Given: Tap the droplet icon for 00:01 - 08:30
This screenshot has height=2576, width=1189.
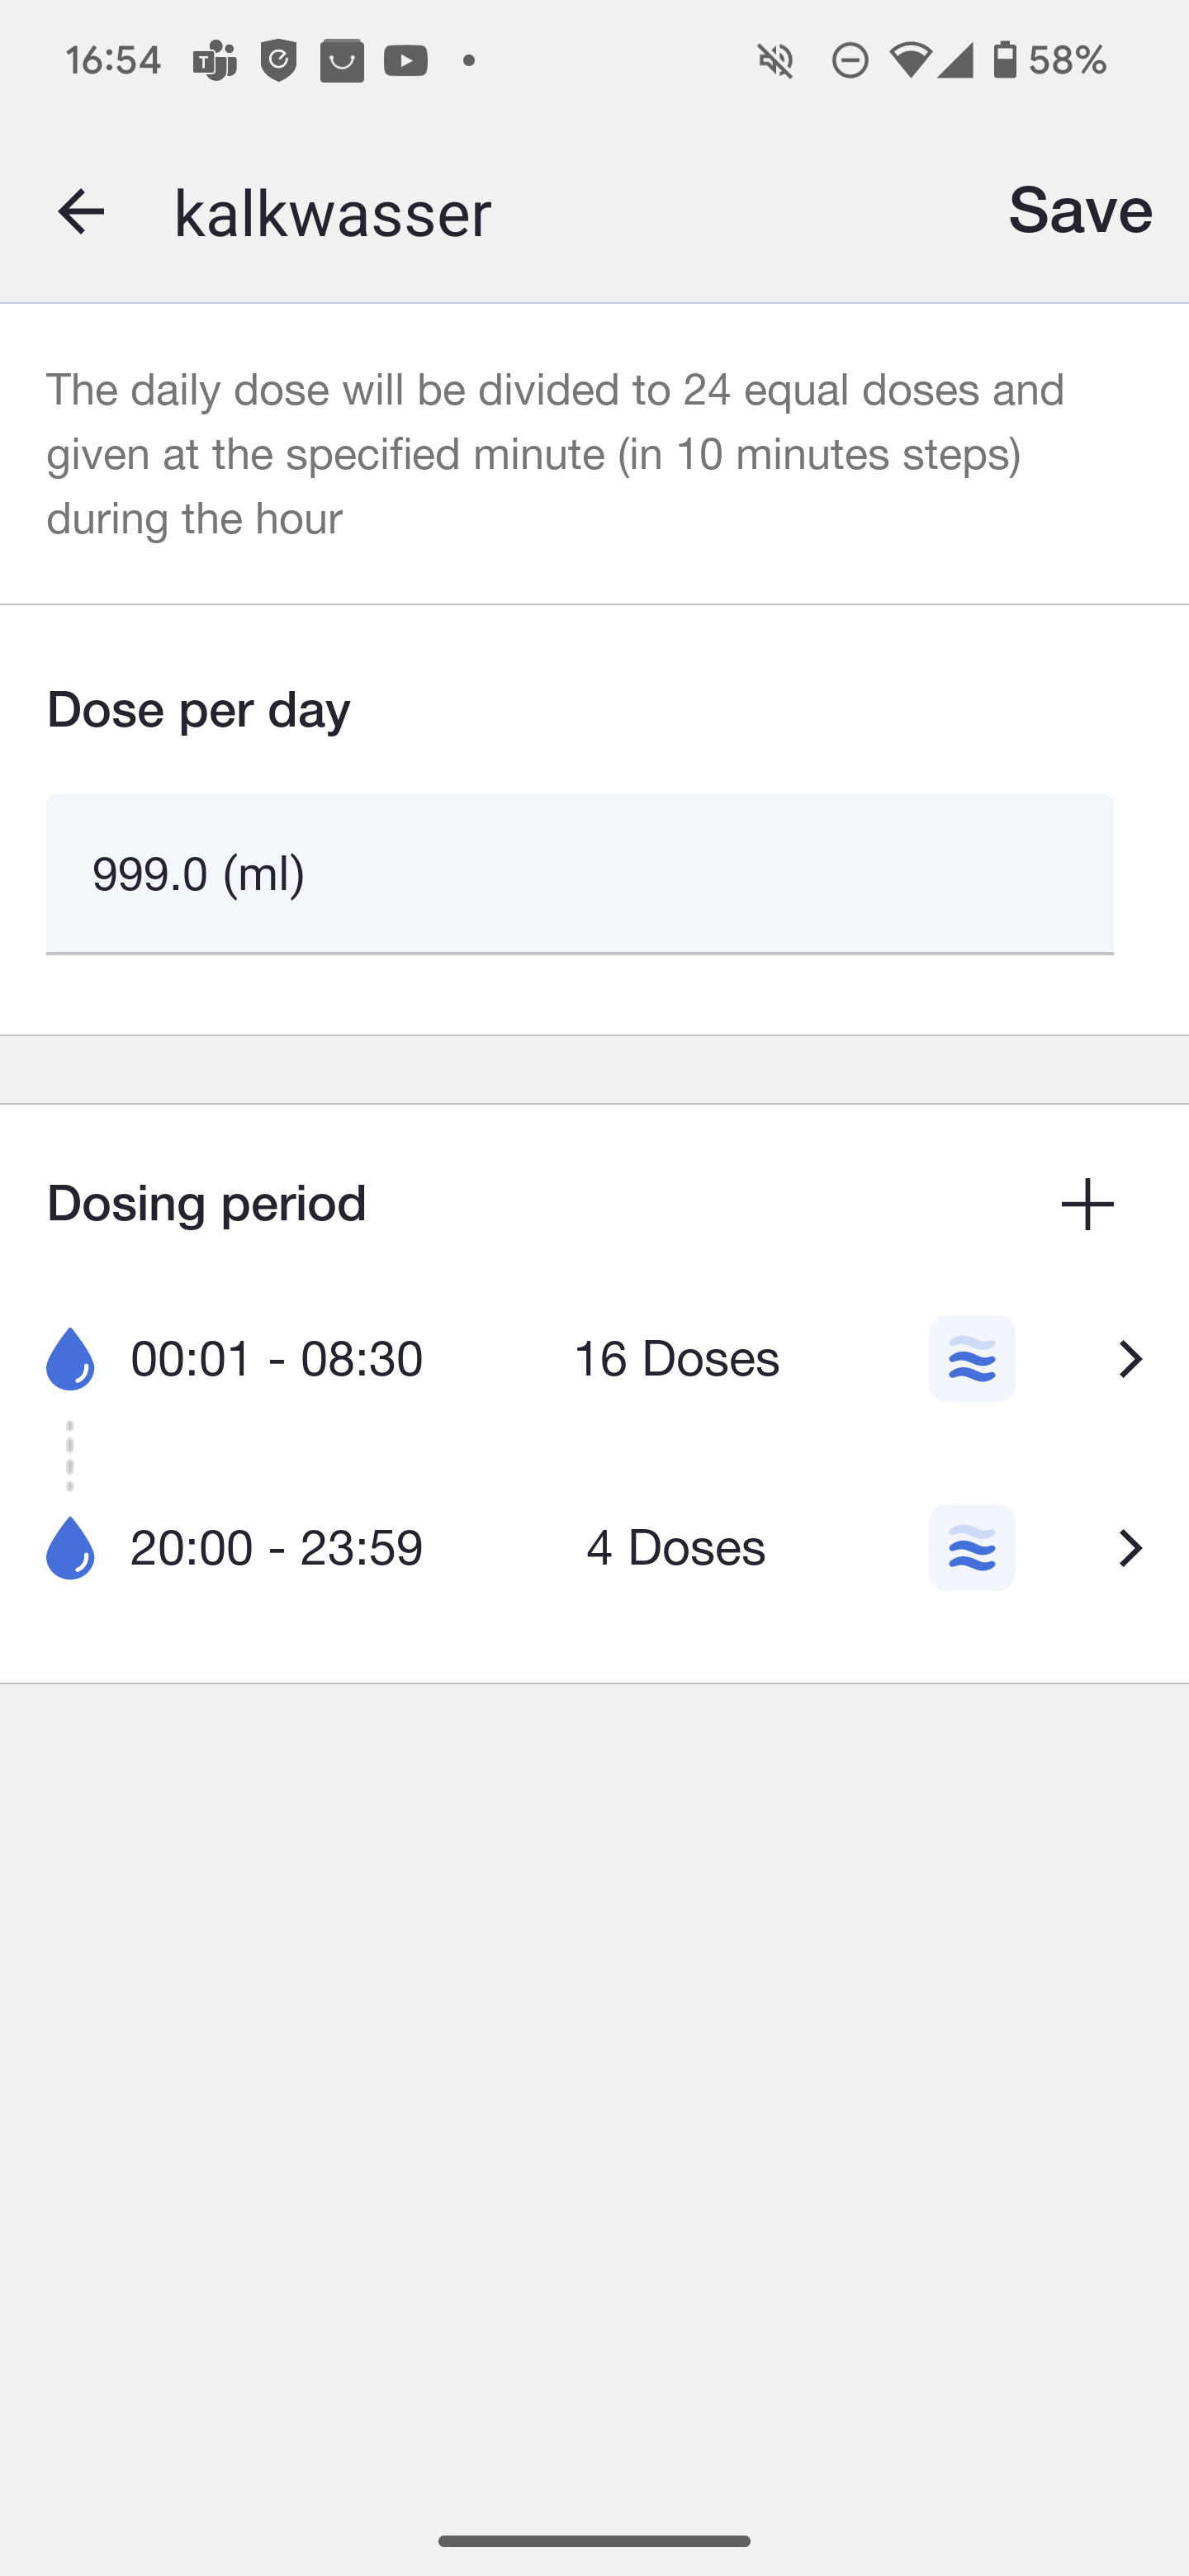Looking at the screenshot, I should click(70, 1359).
